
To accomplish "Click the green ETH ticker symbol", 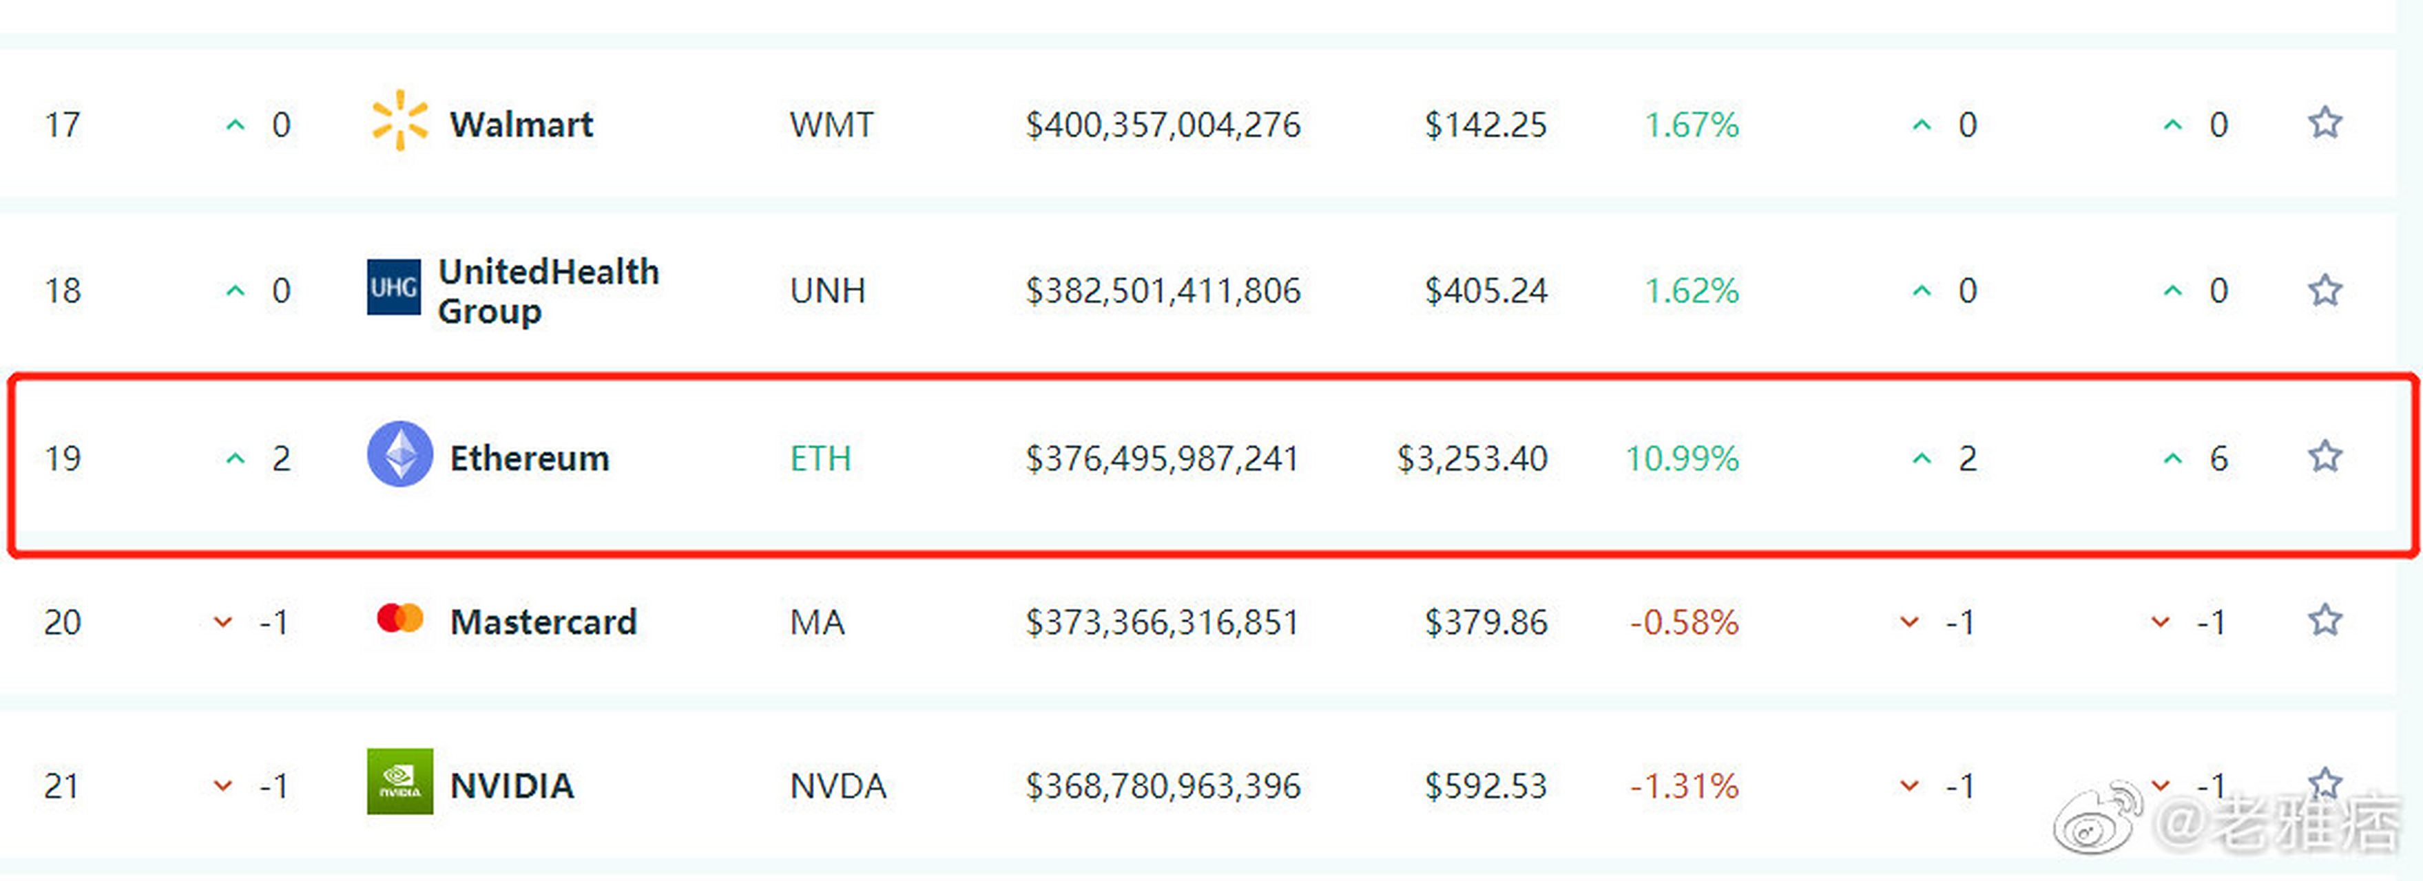I will [x=820, y=459].
